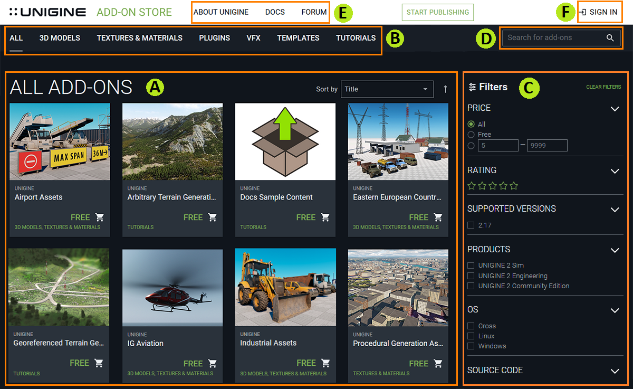The width and height of the screenshot is (633, 389).
Task: Collapse the RATING filter section
Action: click(x=615, y=171)
